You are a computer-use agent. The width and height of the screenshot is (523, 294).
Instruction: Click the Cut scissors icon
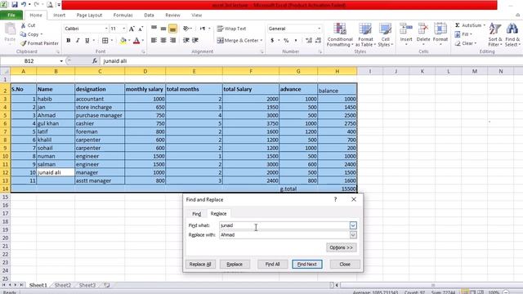click(23, 25)
